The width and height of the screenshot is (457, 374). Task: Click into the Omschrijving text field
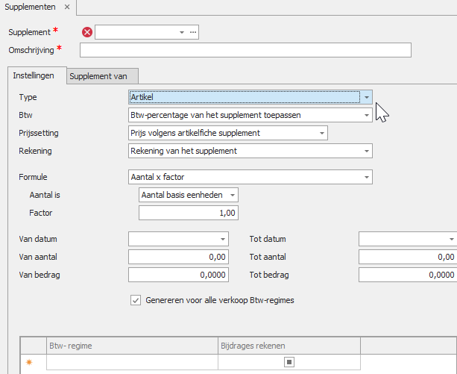(x=245, y=50)
